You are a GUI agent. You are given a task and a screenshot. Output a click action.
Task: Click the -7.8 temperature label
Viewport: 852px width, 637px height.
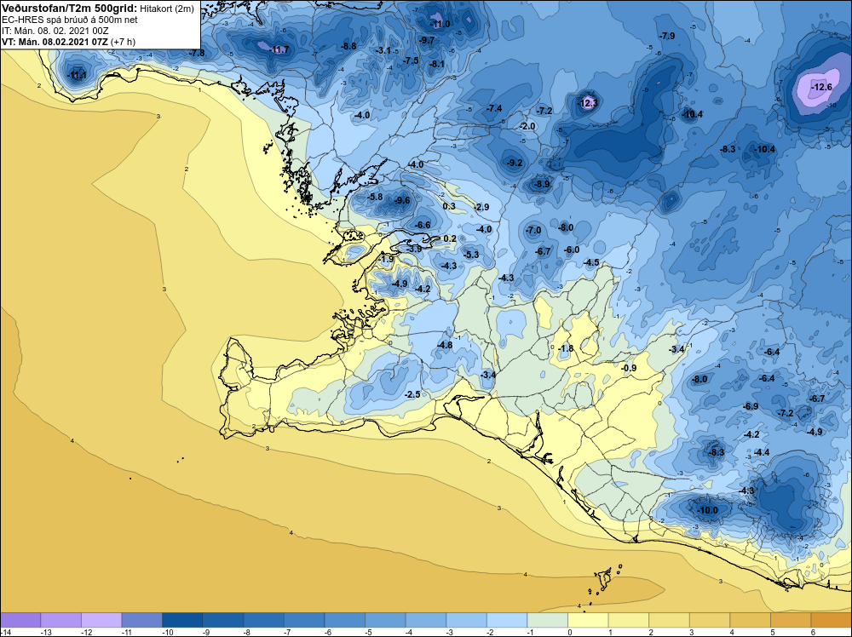[x=197, y=53]
